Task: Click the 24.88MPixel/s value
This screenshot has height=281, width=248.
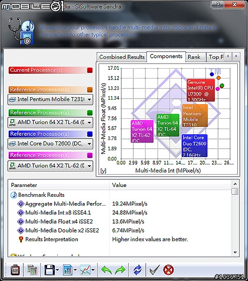Action: (130, 213)
